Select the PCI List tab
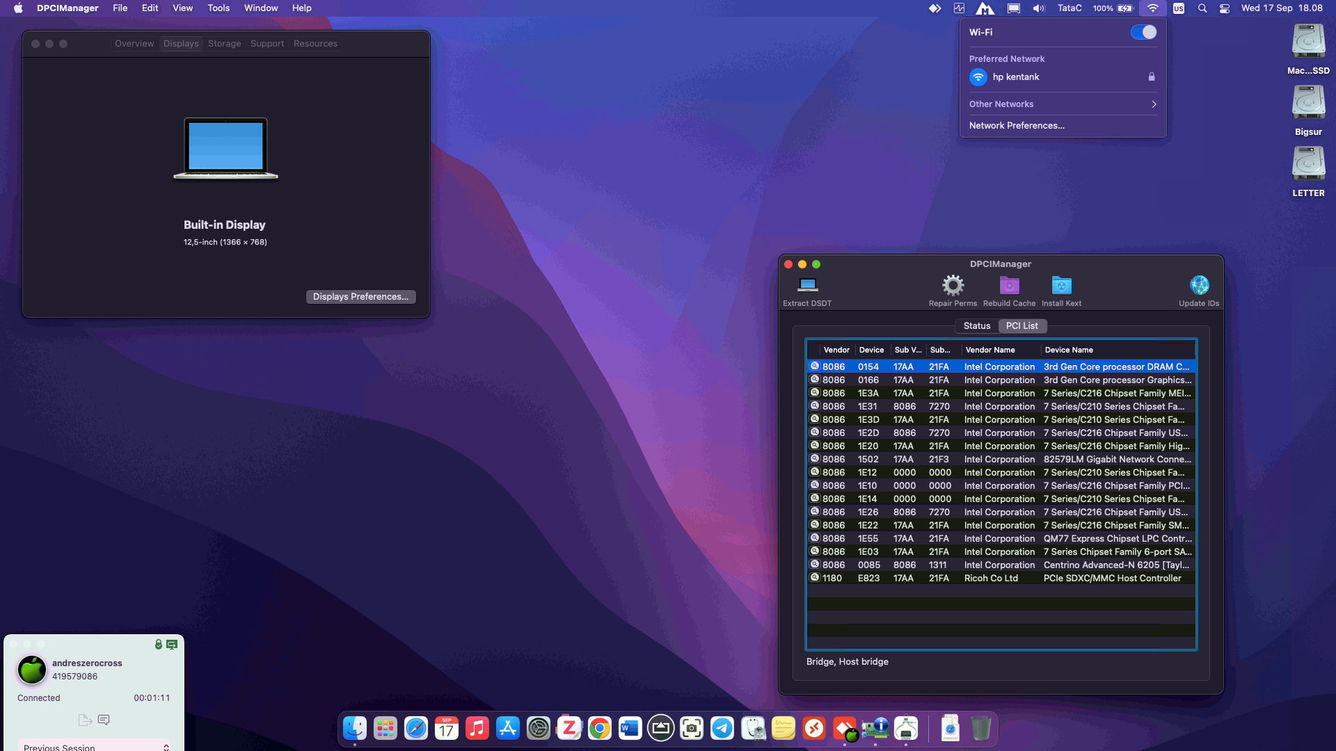1336x751 pixels. click(1022, 326)
